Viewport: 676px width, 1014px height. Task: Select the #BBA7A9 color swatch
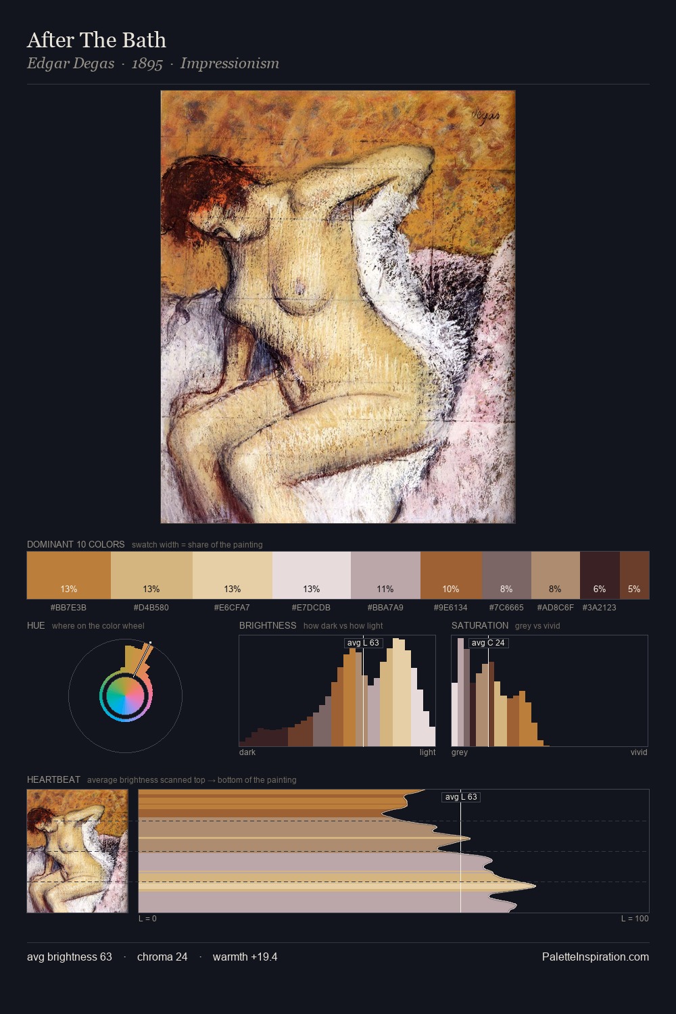pos(385,575)
